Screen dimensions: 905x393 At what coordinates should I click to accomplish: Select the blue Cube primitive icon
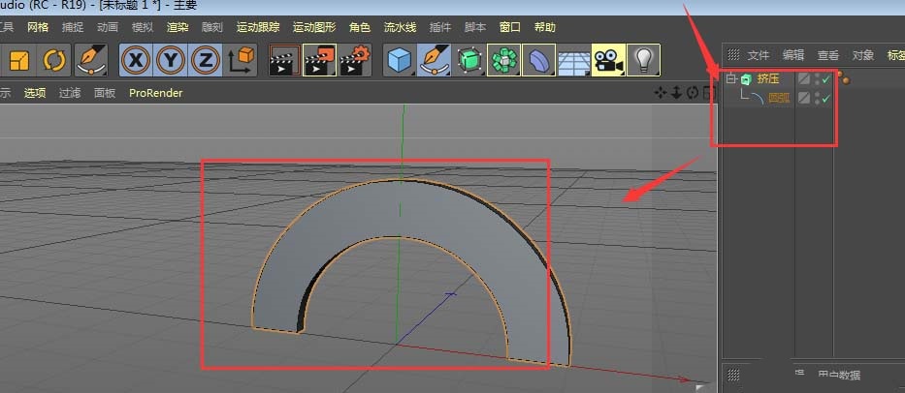399,61
